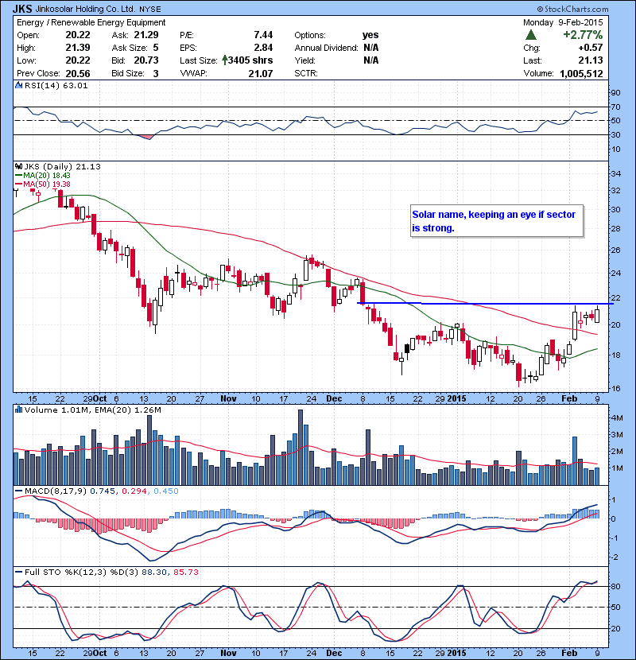The width and height of the screenshot is (636, 660).
Task: Click the stochastic %D value 85.73
Action: click(185, 572)
